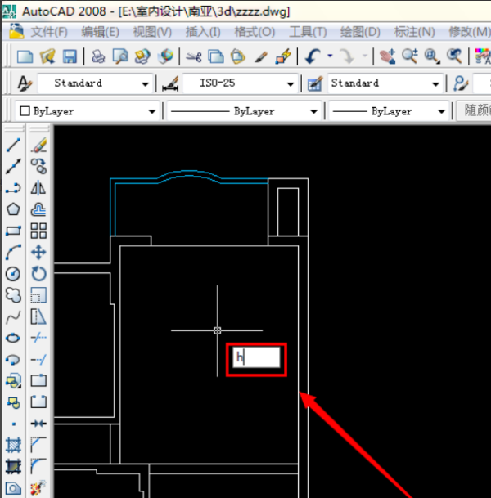This screenshot has height=498, width=491.
Task: Activate the Mirror modify tool
Action: point(38,188)
